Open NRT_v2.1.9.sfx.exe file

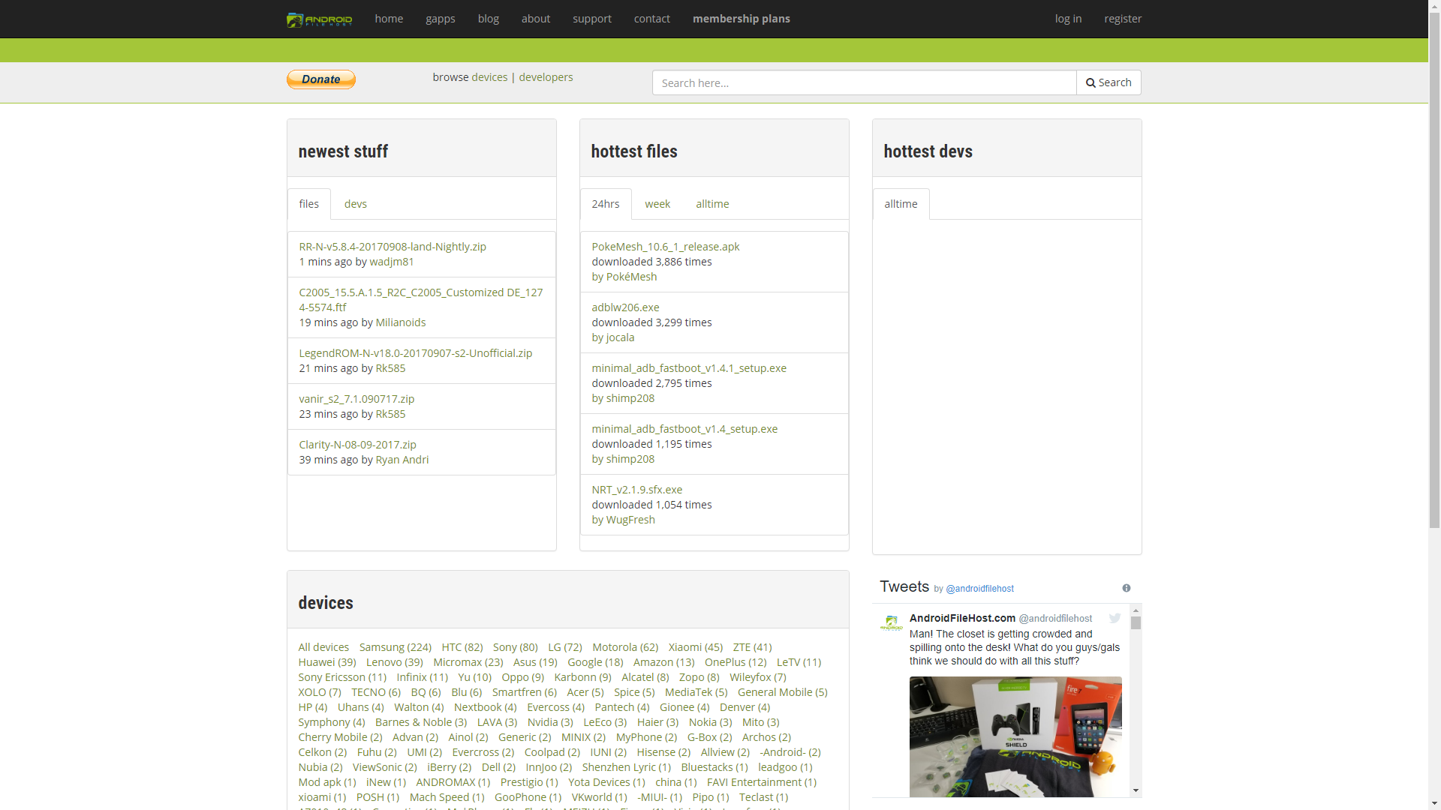coord(637,490)
